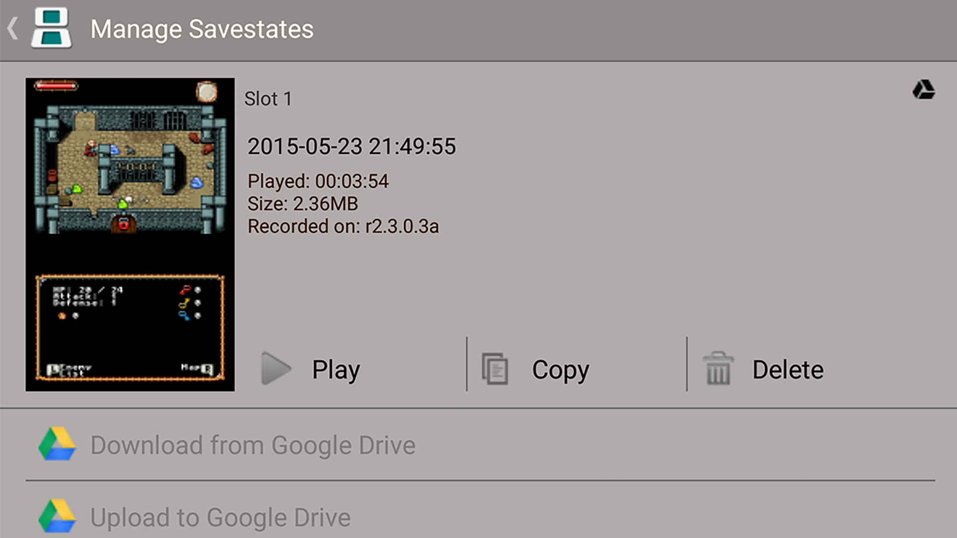Open the Manage Savestates title header
957x538 pixels.
pos(202,28)
